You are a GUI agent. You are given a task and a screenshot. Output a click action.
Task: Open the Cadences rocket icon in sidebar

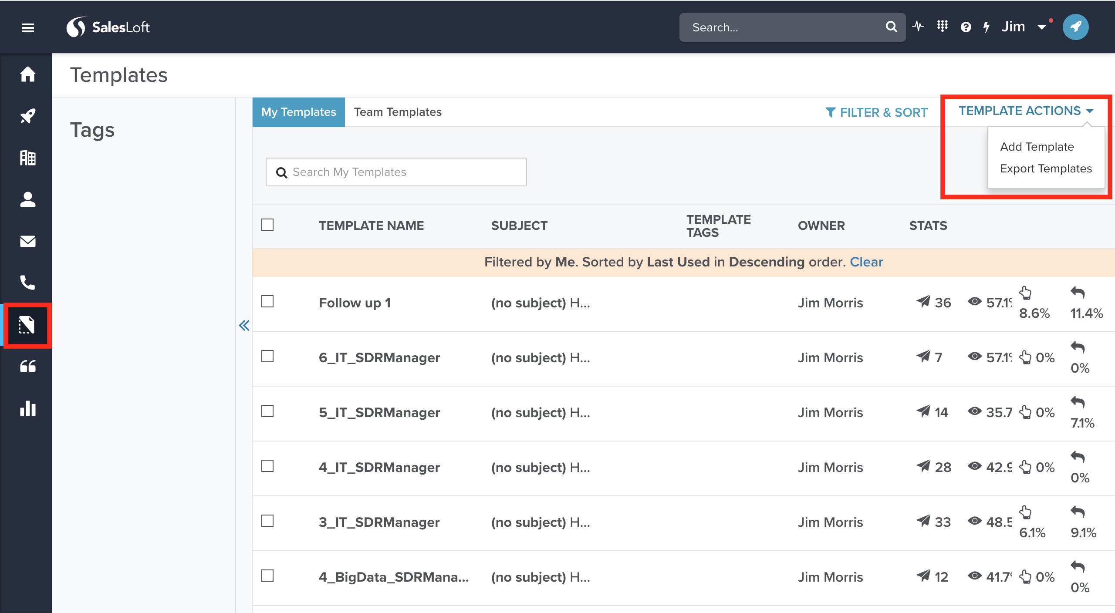(27, 116)
